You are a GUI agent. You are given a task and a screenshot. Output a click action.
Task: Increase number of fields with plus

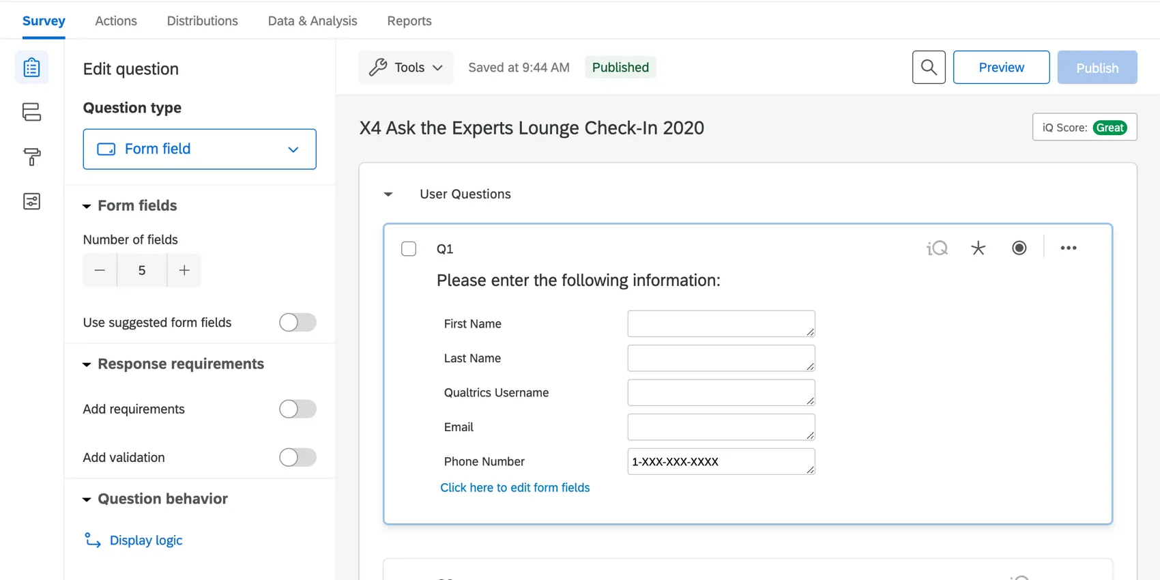pyautogui.click(x=184, y=270)
